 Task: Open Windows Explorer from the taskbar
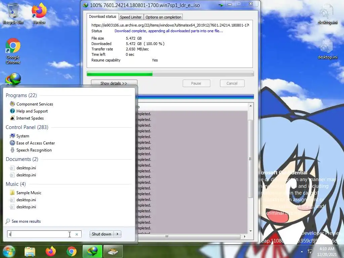(x=30, y=251)
